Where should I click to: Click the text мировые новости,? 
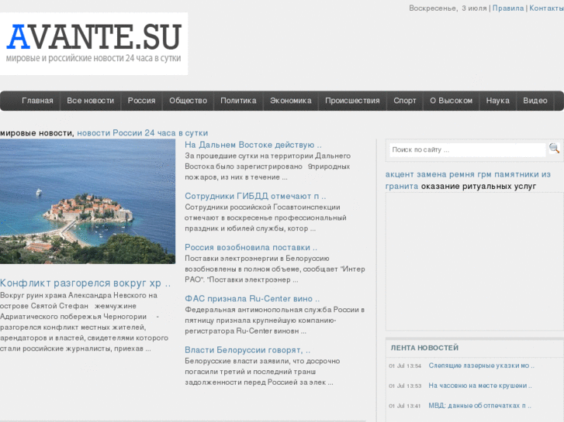point(37,133)
